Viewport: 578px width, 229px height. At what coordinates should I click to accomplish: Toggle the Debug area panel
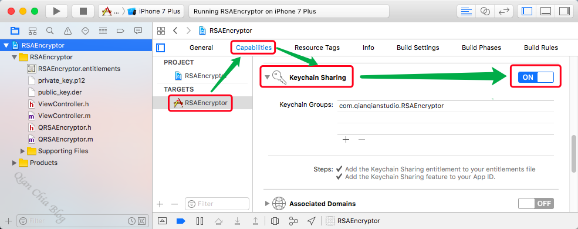(x=546, y=11)
